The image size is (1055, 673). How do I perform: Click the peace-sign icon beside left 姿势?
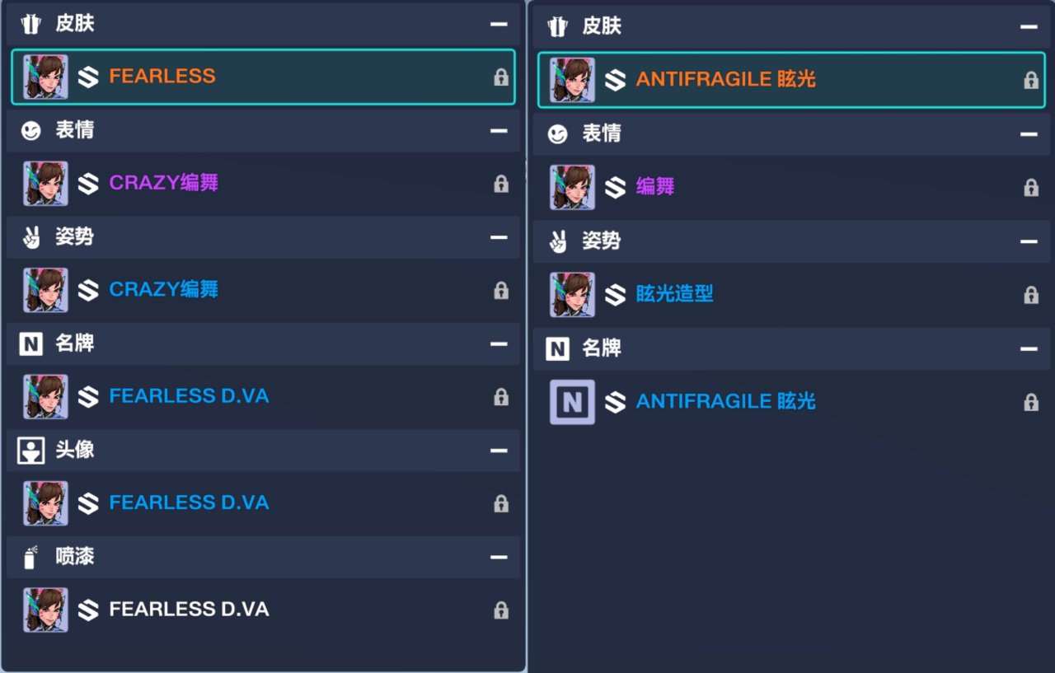pos(30,237)
